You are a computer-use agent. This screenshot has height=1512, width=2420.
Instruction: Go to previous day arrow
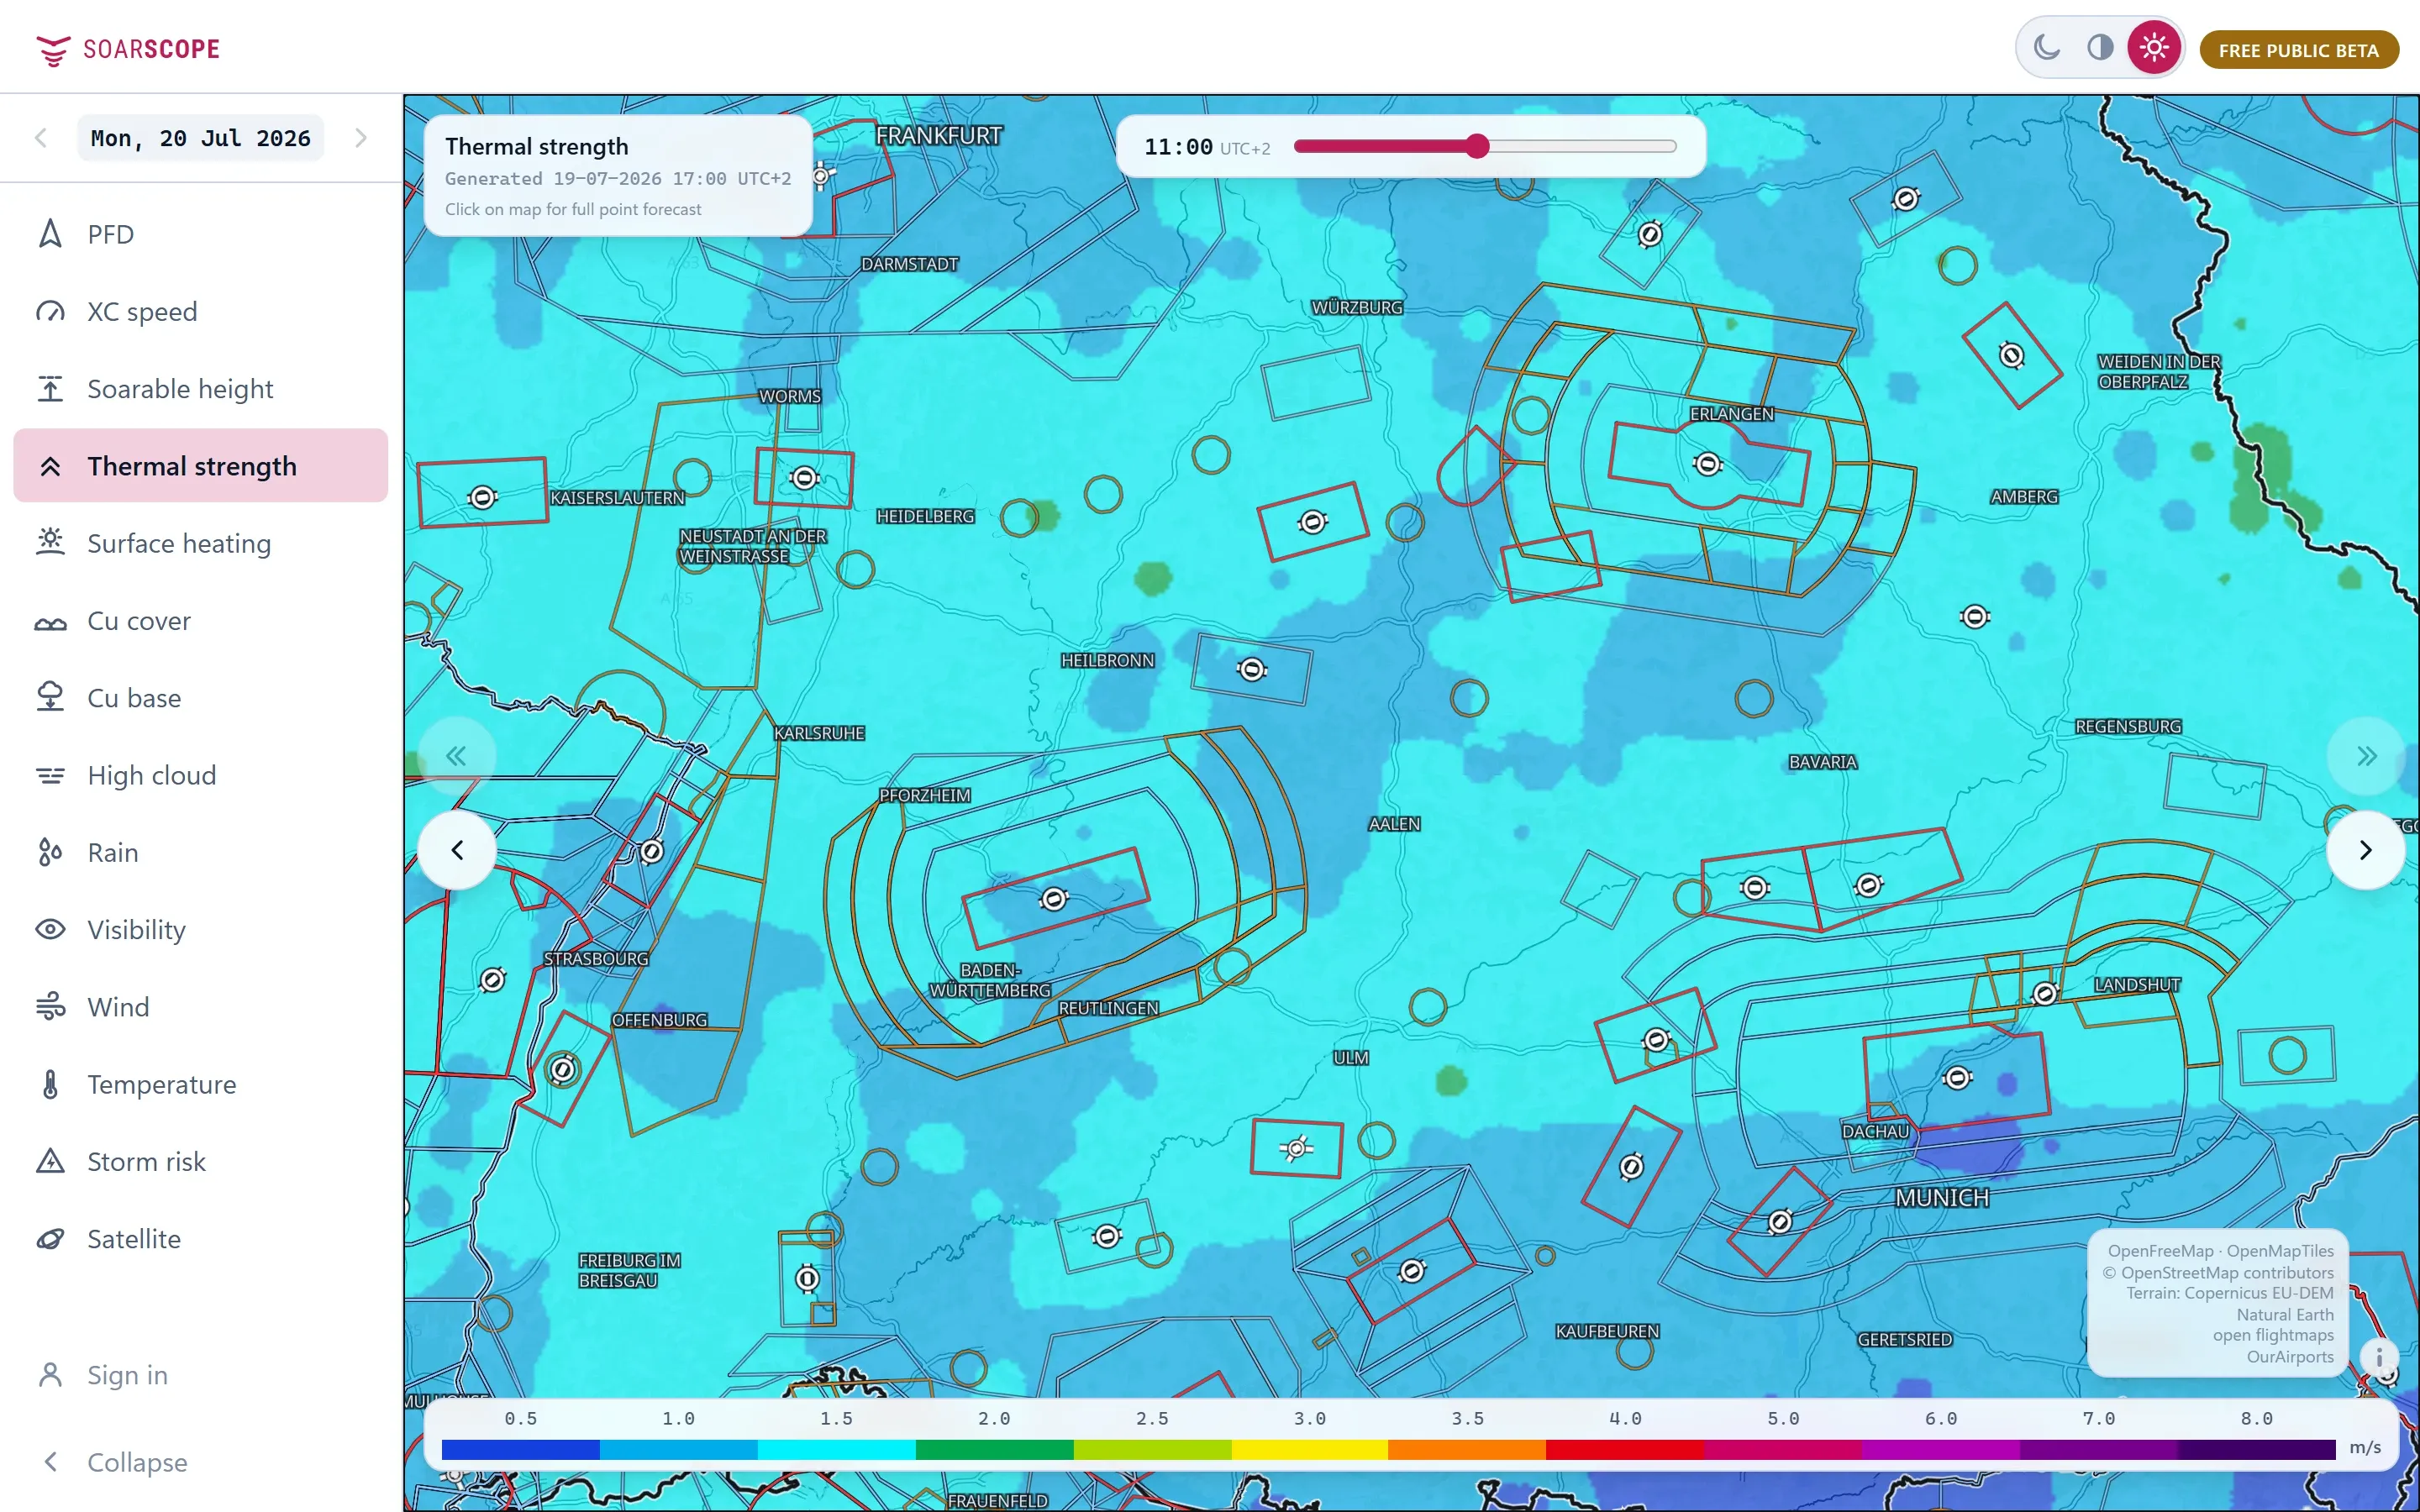41,138
